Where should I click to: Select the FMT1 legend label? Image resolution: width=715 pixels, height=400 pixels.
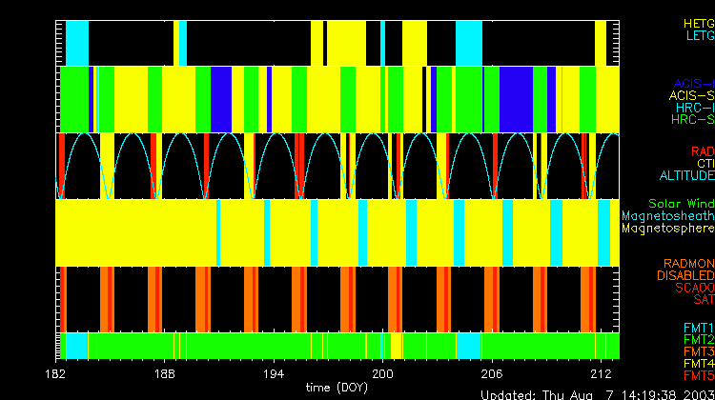coord(698,328)
